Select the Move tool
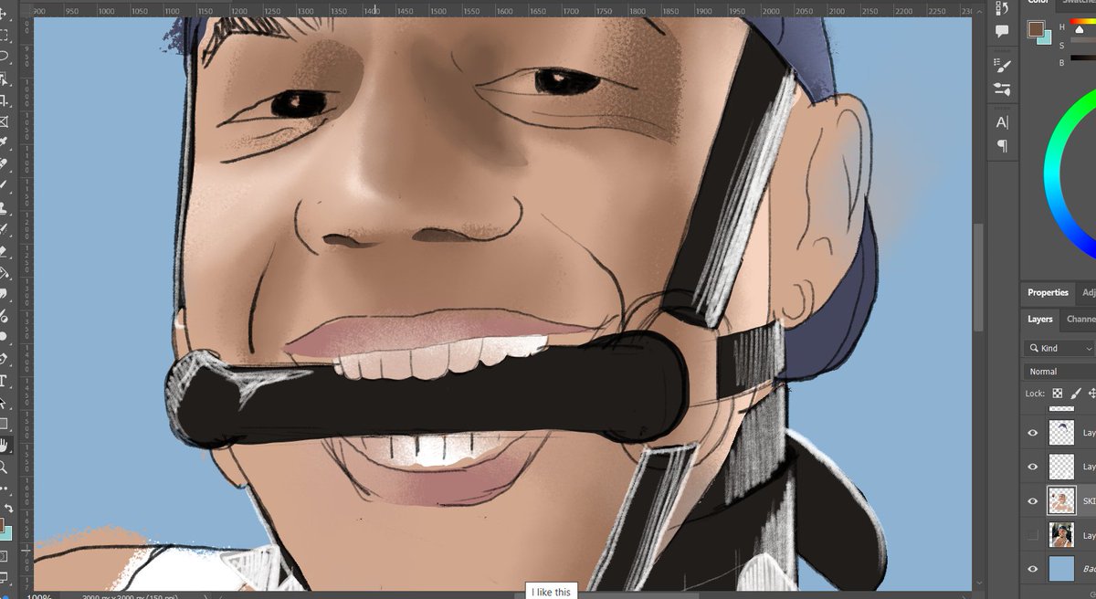 click(x=7, y=12)
